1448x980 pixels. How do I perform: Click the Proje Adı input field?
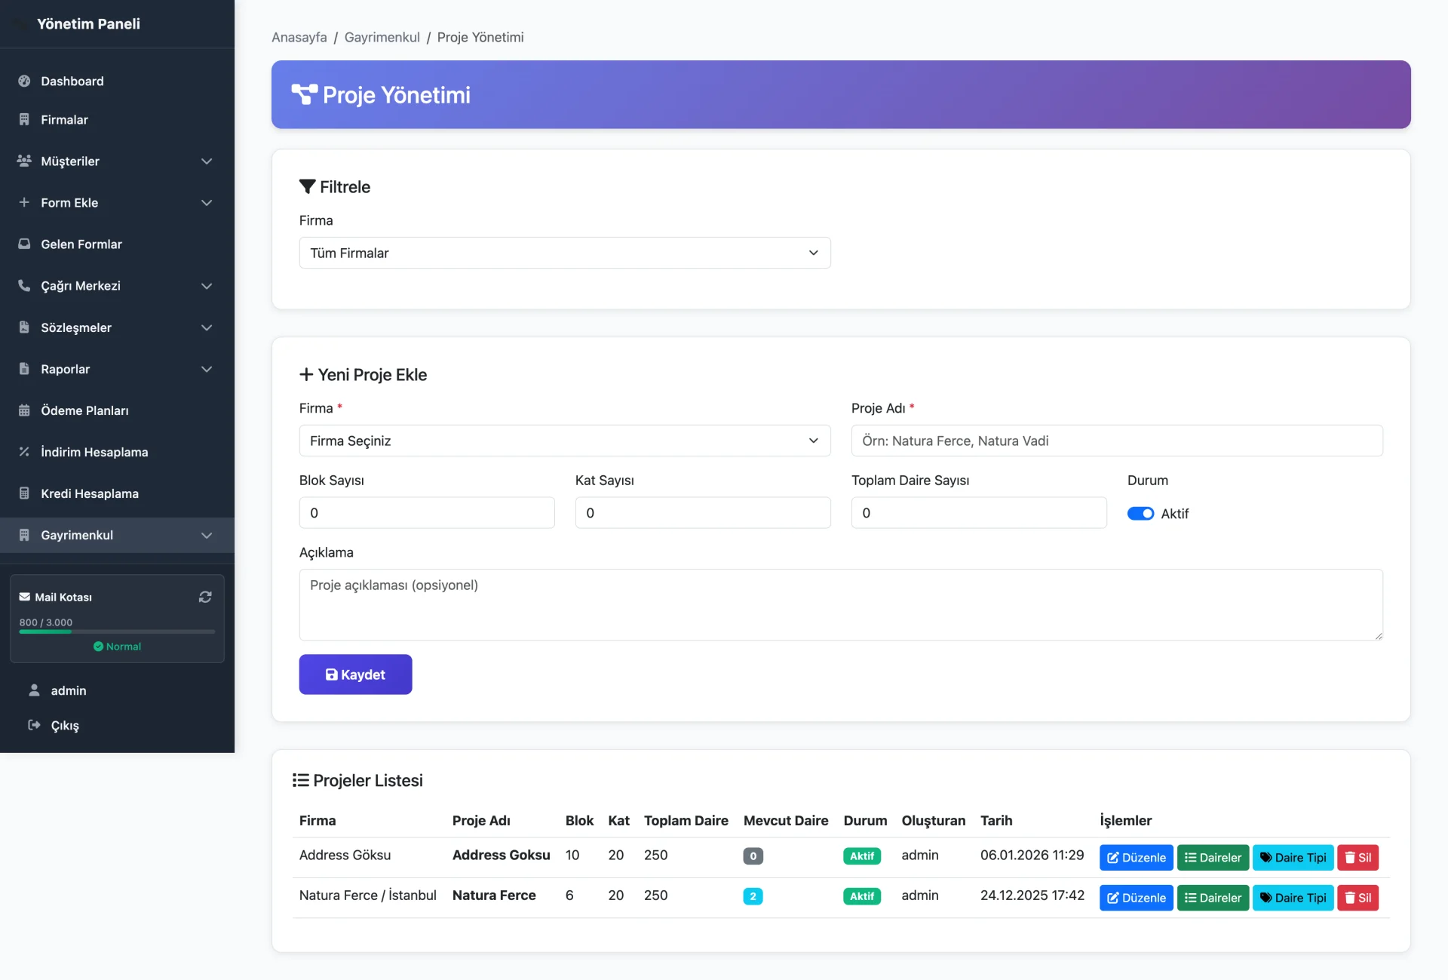pos(1116,441)
